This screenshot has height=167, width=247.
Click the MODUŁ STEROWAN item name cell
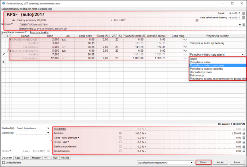tap(24, 50)
